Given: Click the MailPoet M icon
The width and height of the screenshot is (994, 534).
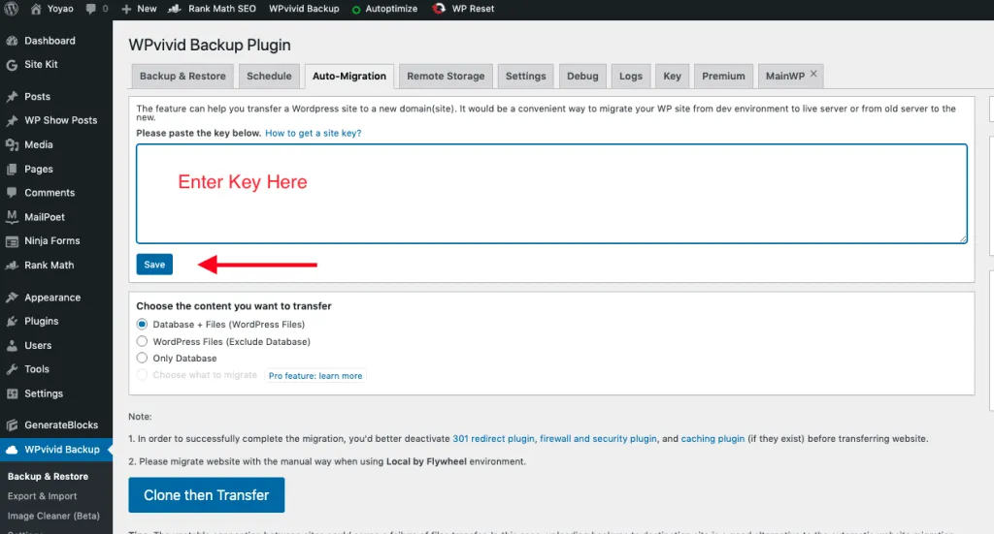Looking at the screenshot, I should pyautogui.click(x=12, y=217).
